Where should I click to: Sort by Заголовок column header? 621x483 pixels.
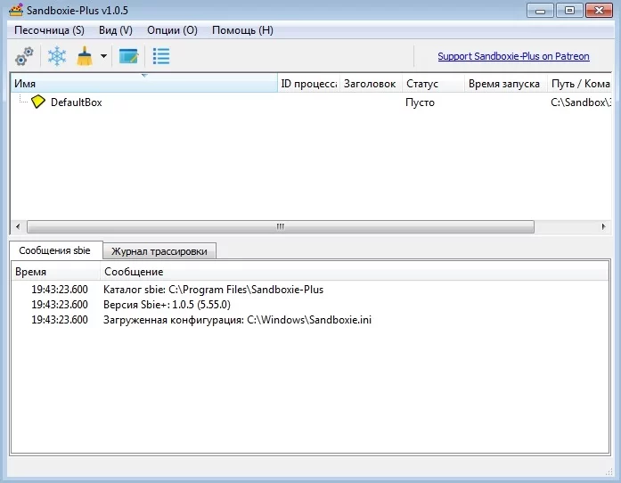click(371, 84)
